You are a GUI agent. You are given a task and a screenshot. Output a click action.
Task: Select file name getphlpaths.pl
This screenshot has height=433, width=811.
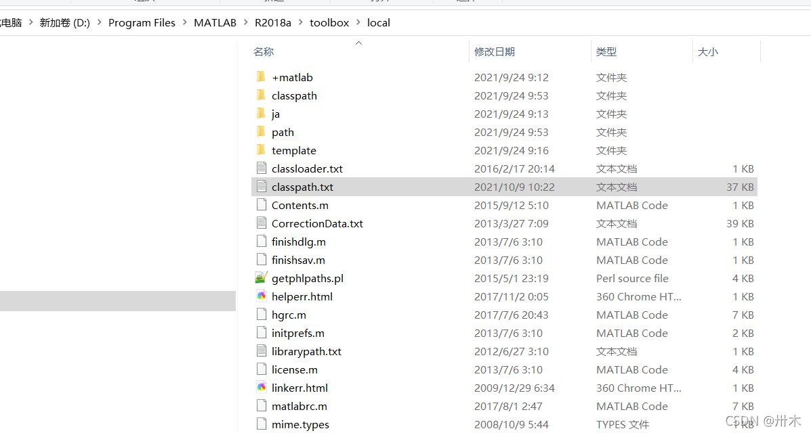pos(307,279)
